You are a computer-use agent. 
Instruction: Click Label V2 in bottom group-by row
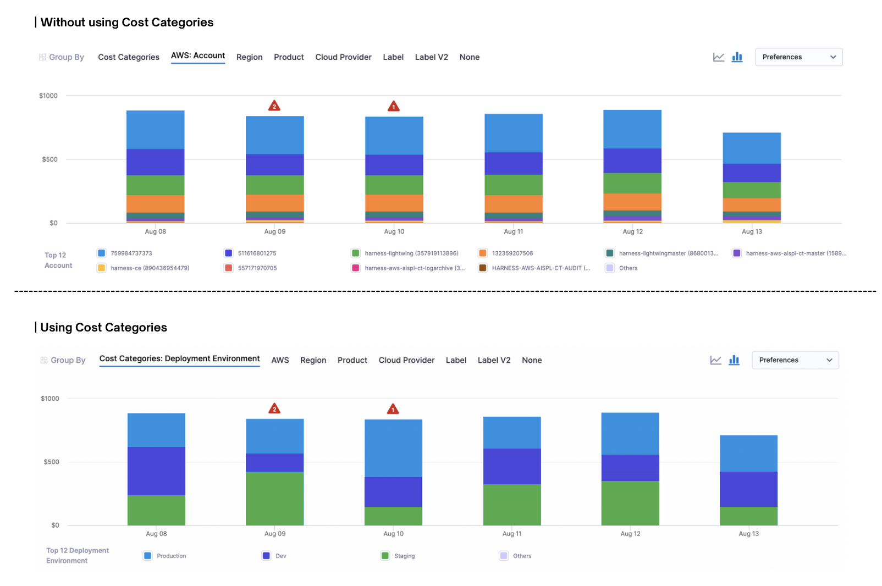[x=494, y=360]
